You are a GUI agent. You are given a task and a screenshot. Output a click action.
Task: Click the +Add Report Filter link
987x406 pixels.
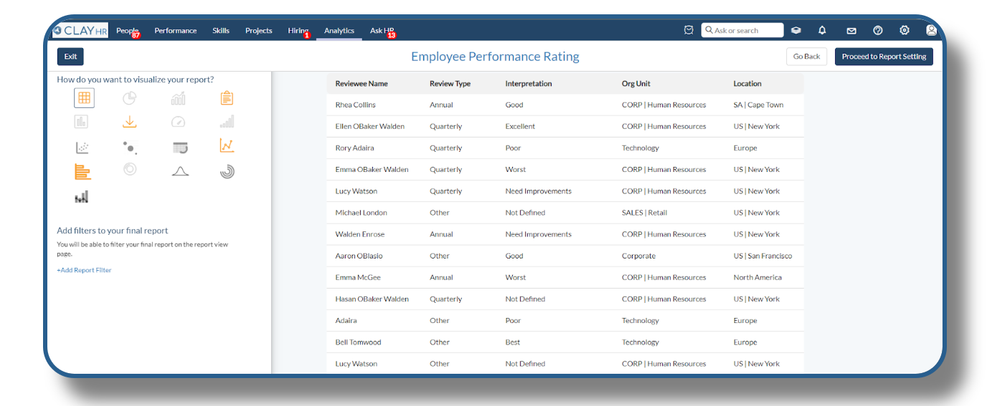[x=84, y=270]
